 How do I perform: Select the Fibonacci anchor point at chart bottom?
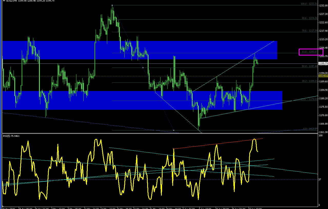pyautogui.click(x=174, y=130)
